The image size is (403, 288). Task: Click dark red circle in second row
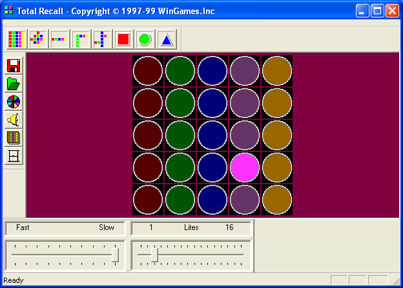click(x=148, y=103)
